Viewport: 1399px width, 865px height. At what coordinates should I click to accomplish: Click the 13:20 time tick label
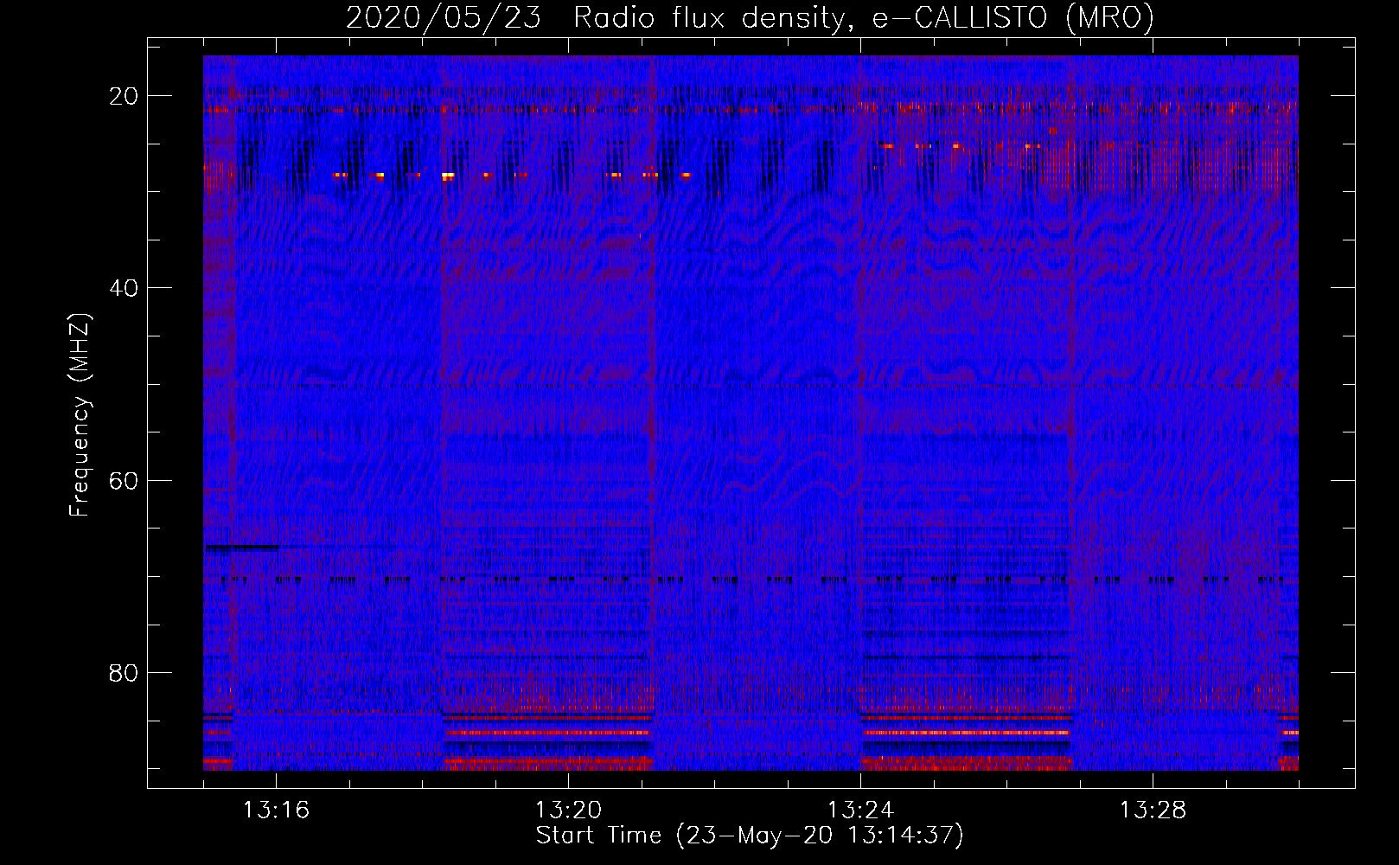coord(568,811)
